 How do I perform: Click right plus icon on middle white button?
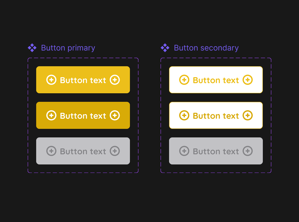tap(248, 115)
